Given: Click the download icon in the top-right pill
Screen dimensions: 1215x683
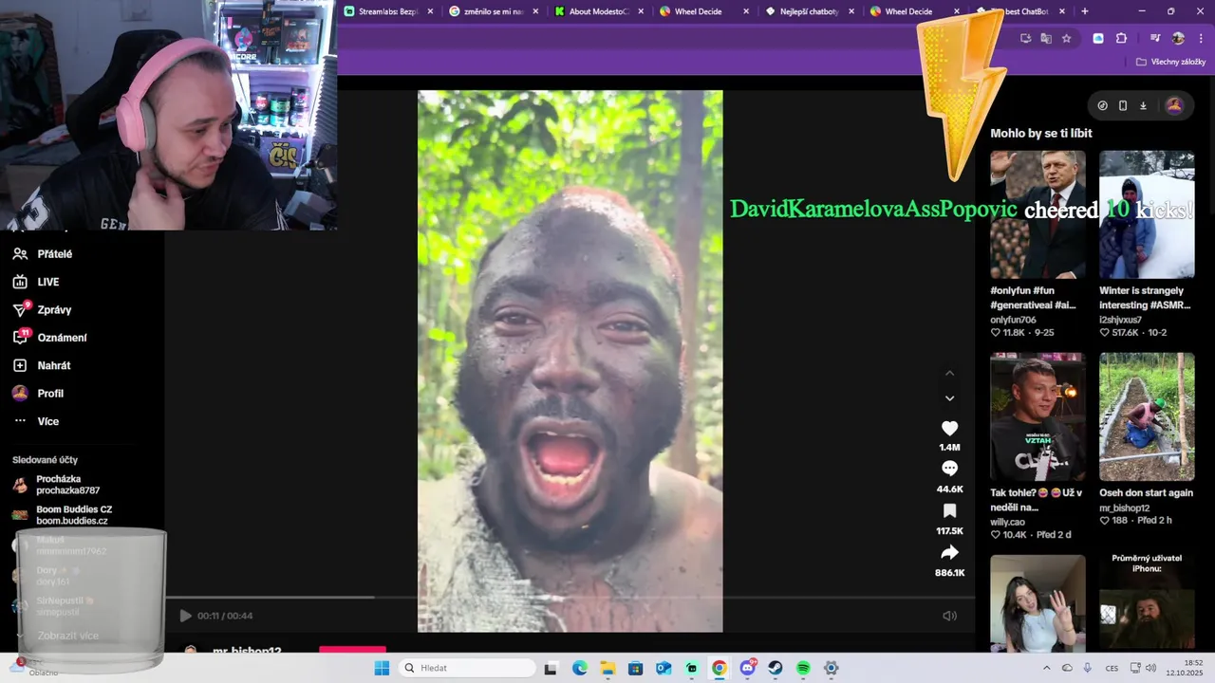Looking at the screenshot, I should tap(1143, 105).
